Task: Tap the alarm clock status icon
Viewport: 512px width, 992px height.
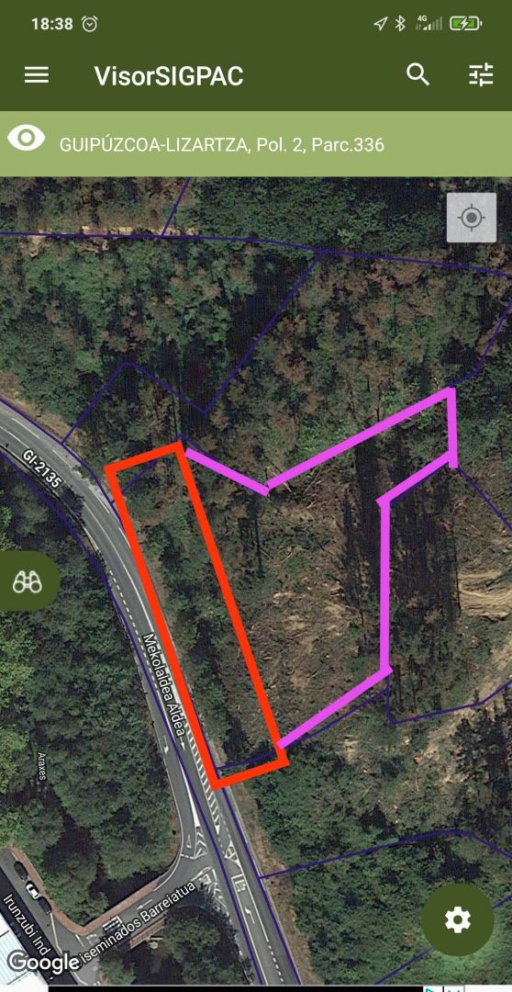Action: point(91,24)
